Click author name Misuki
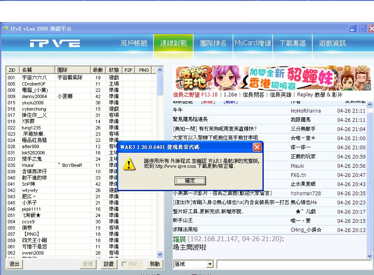The width and height of the screenshot is (374, 275). (x=298, y=166)
